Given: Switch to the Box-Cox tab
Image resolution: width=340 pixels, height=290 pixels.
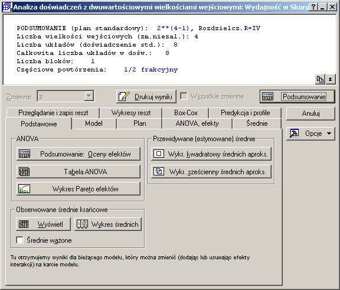Looking at the screenshot, I should (x=186, y=113).
